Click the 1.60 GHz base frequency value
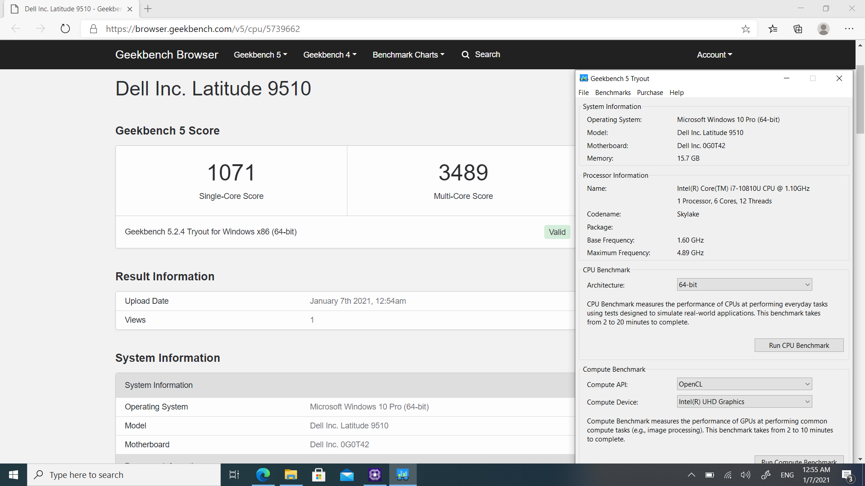The width and height of the screenshot is (865, 486). pyautogui.click(x=690, y=240)
